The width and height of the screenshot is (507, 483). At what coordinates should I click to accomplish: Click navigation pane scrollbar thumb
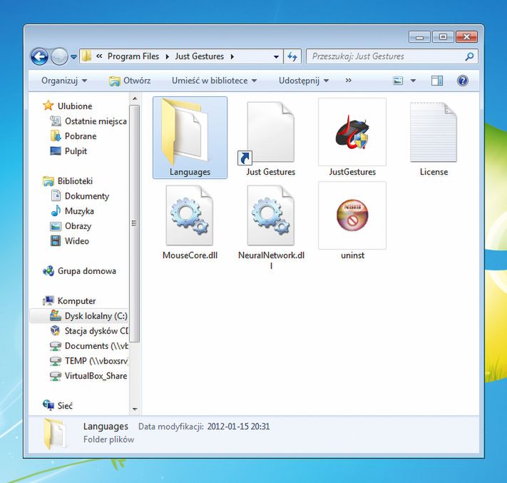pyautogui.click(x=135, y=223)
